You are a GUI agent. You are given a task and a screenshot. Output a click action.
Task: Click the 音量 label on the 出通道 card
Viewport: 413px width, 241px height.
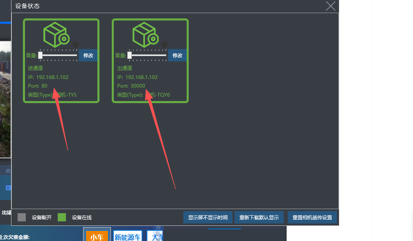tap(121, 55)
